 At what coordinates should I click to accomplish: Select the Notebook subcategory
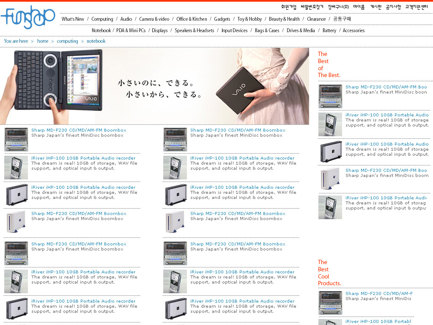point(101,30)
